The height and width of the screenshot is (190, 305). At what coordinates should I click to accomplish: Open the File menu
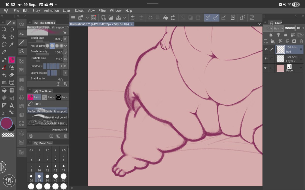[16, 11]
